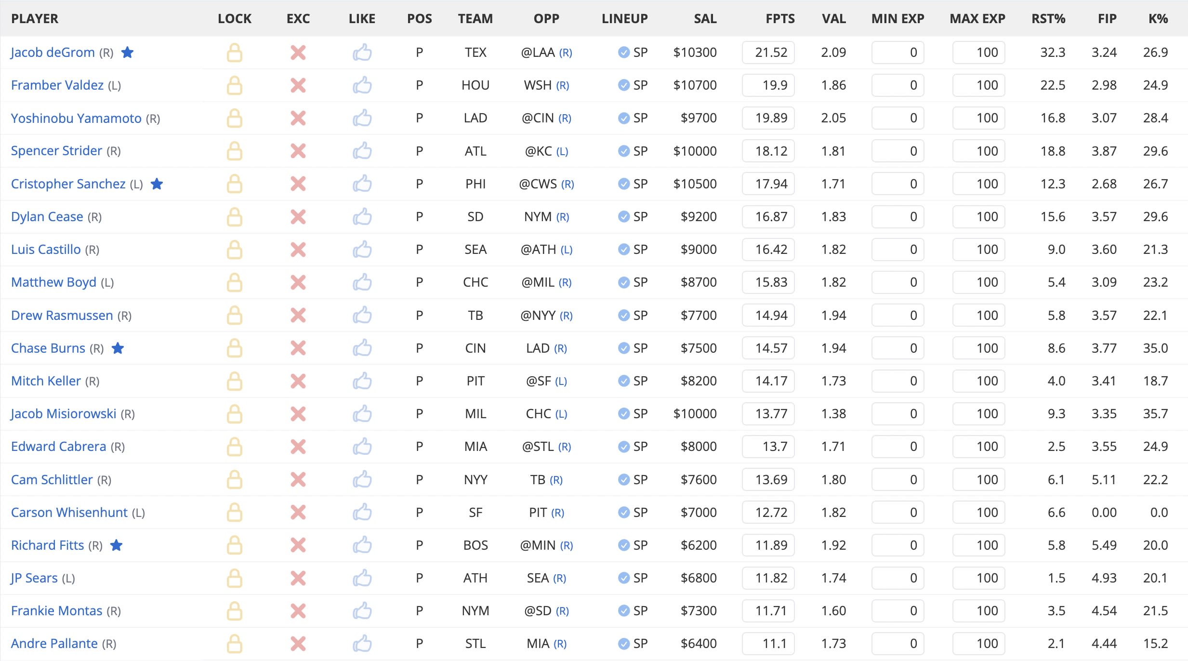Edit Richard Fitts FPTS field 11.89
Screen dimensions: 1188x661
(x=768, y=545)
